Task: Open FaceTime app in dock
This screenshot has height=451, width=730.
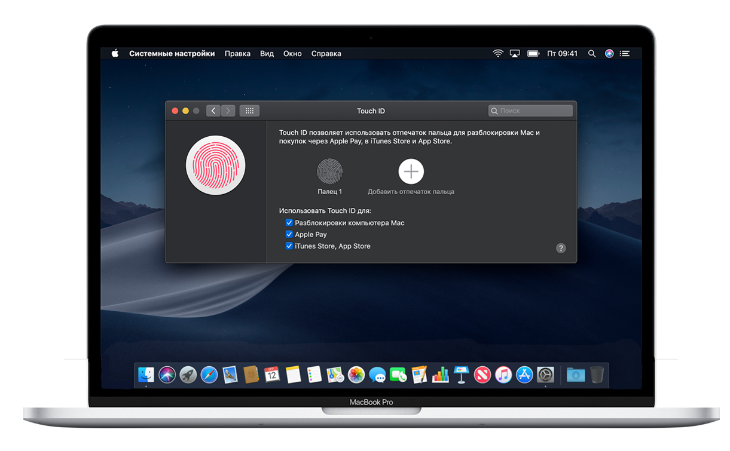Action: pos(398,375)
